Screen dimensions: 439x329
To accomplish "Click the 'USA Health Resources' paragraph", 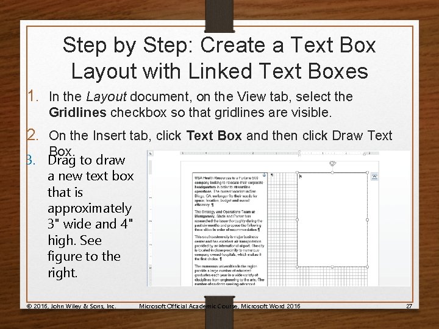I will coord(229,191).
